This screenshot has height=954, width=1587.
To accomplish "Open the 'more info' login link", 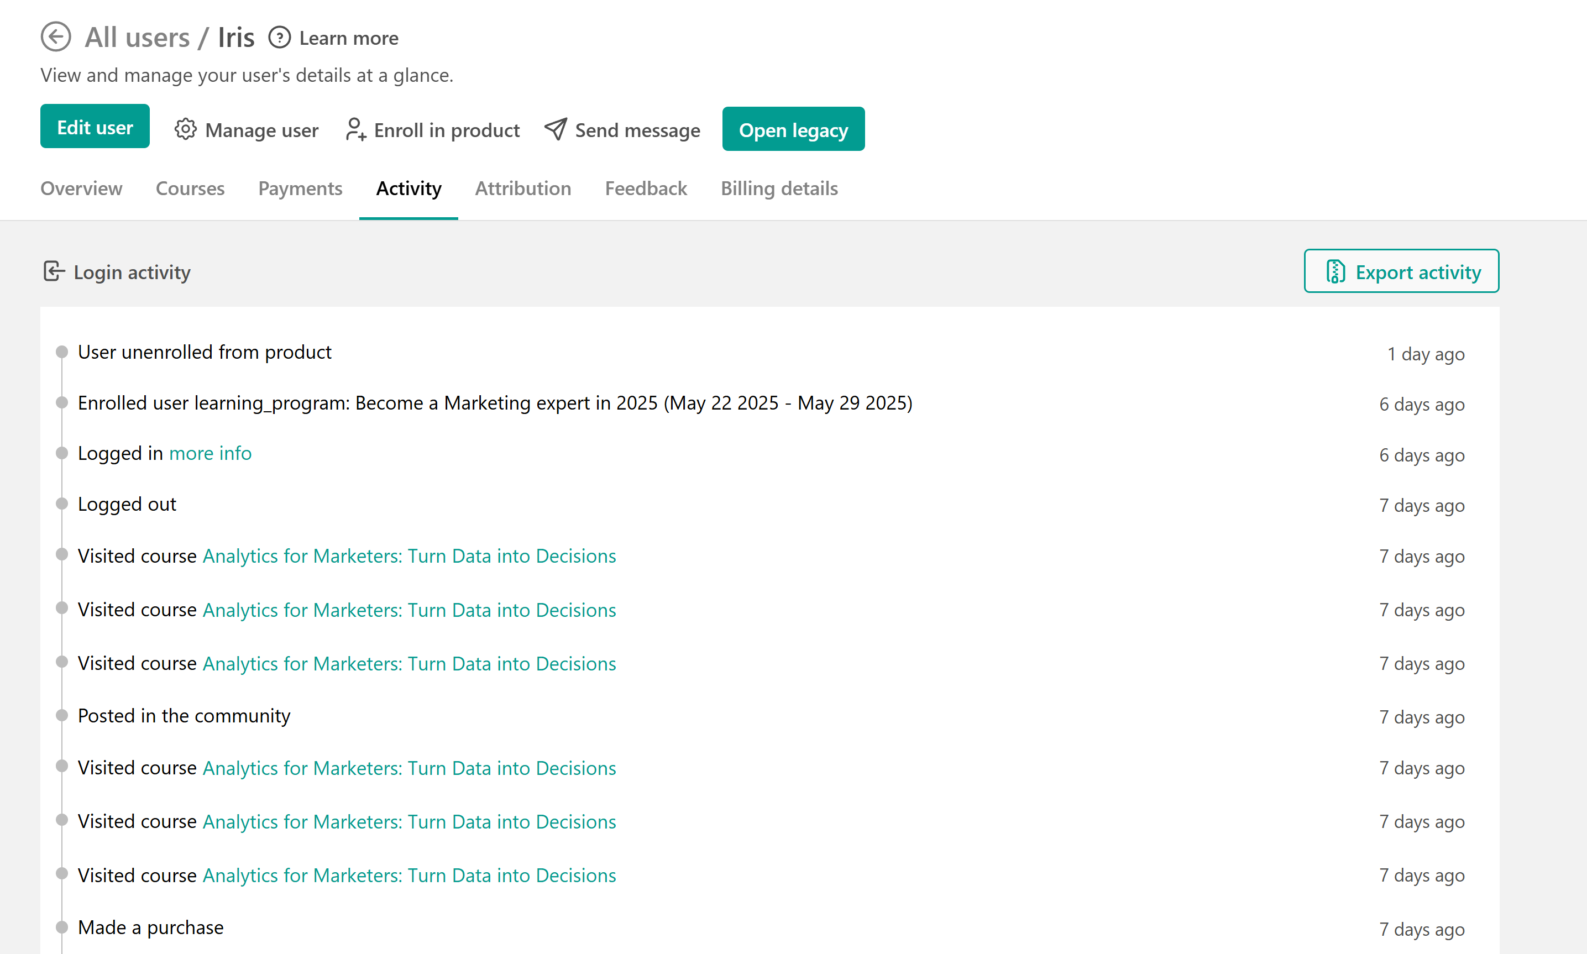I will click(x=210, y=454).
